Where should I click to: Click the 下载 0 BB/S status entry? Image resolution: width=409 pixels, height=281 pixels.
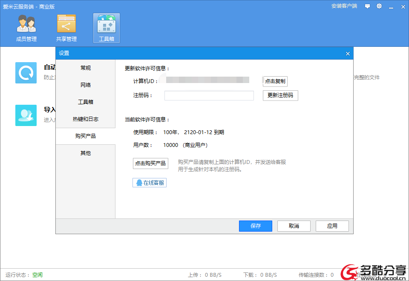click(x=260, y=275)
